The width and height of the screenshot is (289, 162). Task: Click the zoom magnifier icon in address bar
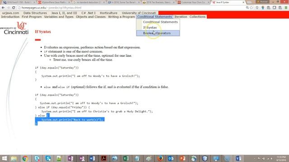tap(247, 8)
